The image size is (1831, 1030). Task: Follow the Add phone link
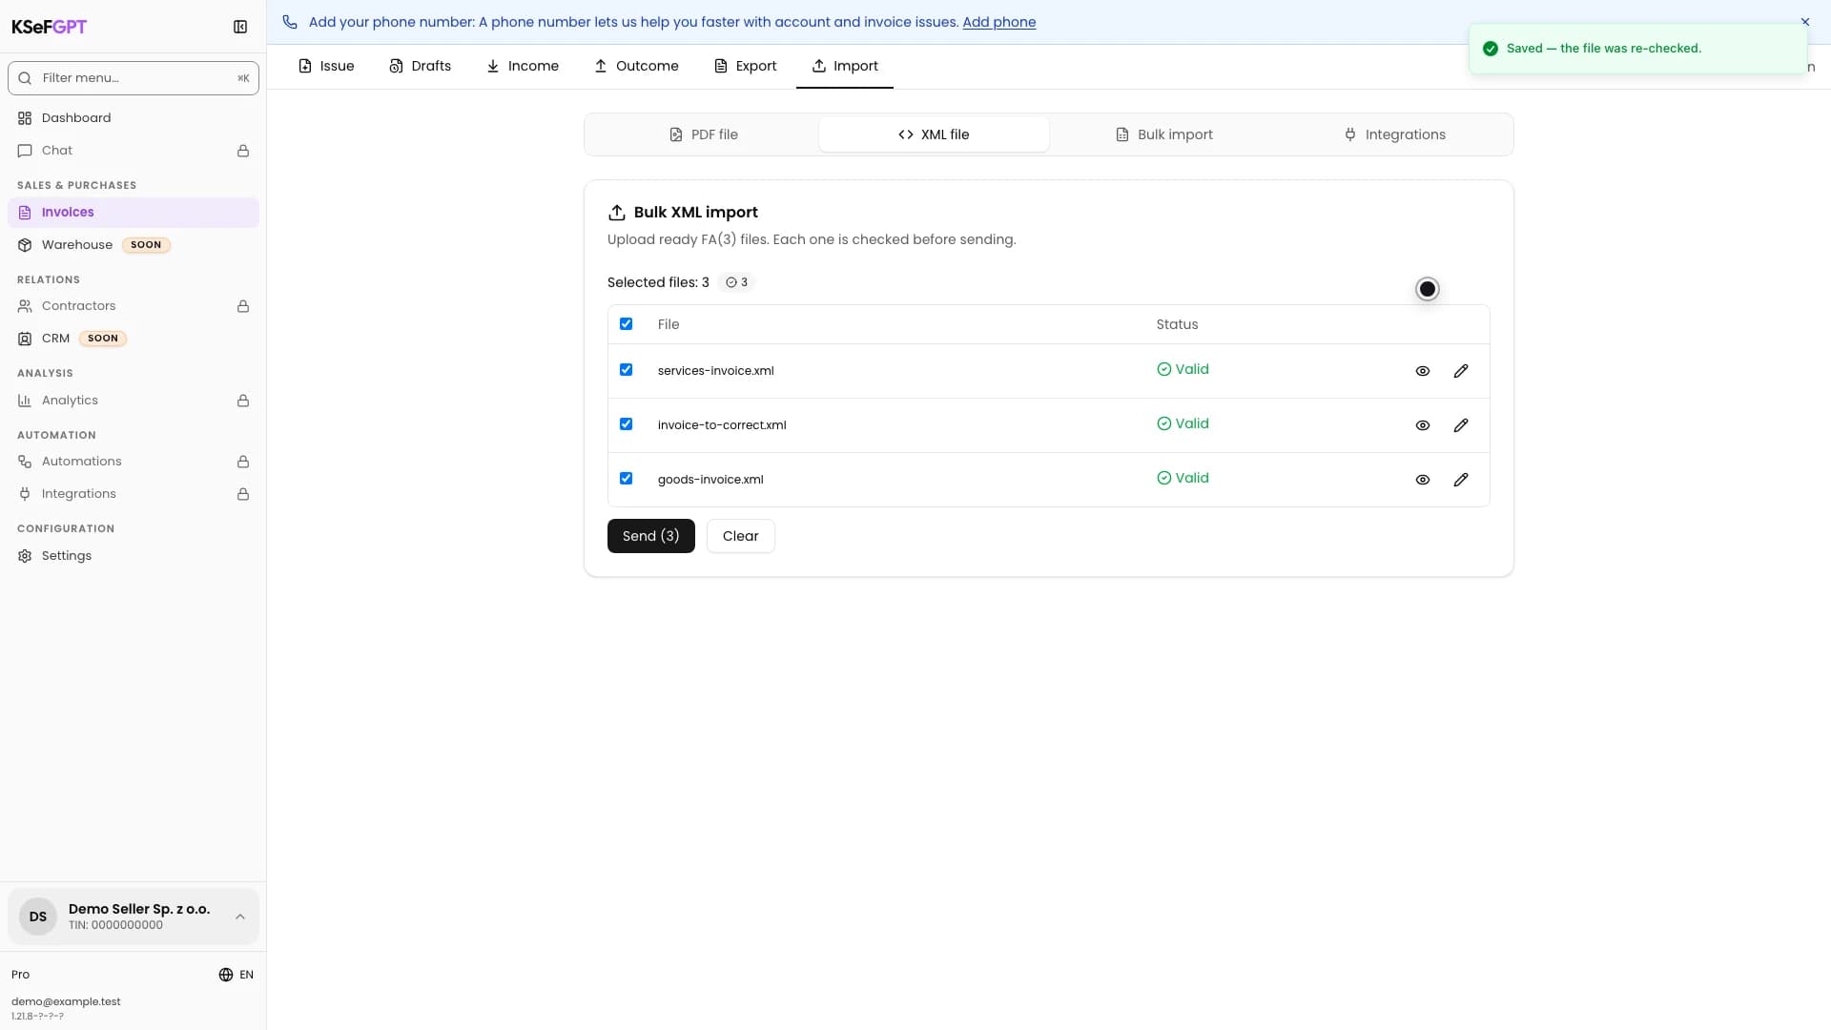click(999, 22)
